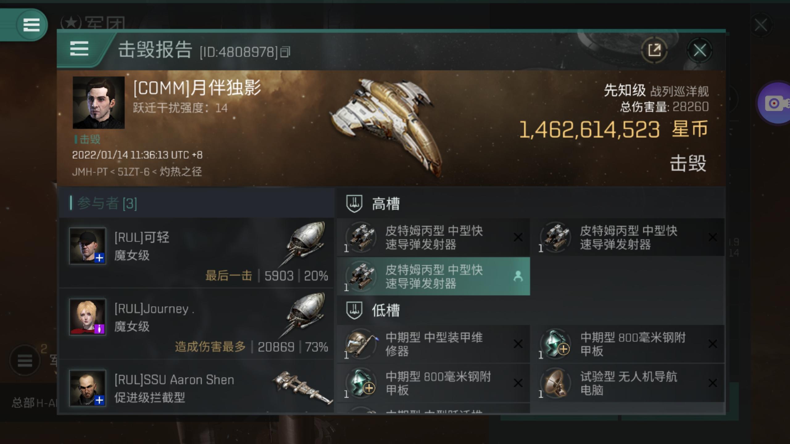Open participant SSU Aaron Shen entry
Viewport: 790px width, 444px height.
point(196,387)
